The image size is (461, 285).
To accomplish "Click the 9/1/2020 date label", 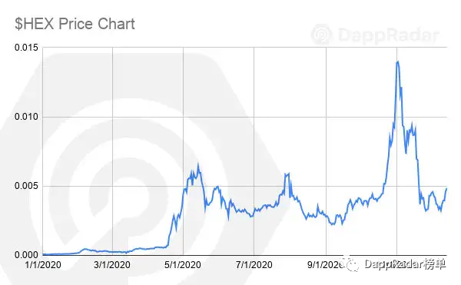I will pyautogui.click(x=325, y=265).
